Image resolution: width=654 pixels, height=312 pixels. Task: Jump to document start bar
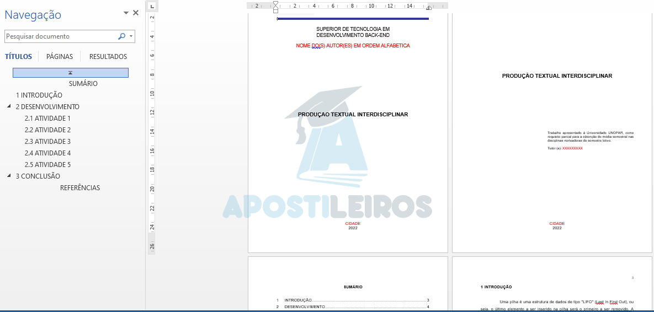pos(71,72)
